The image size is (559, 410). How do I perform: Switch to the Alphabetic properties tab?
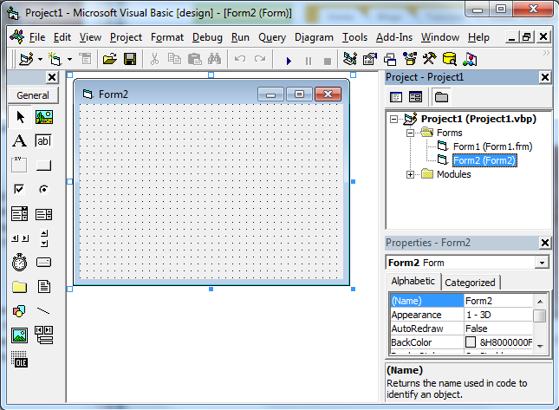tap(413, 281)
